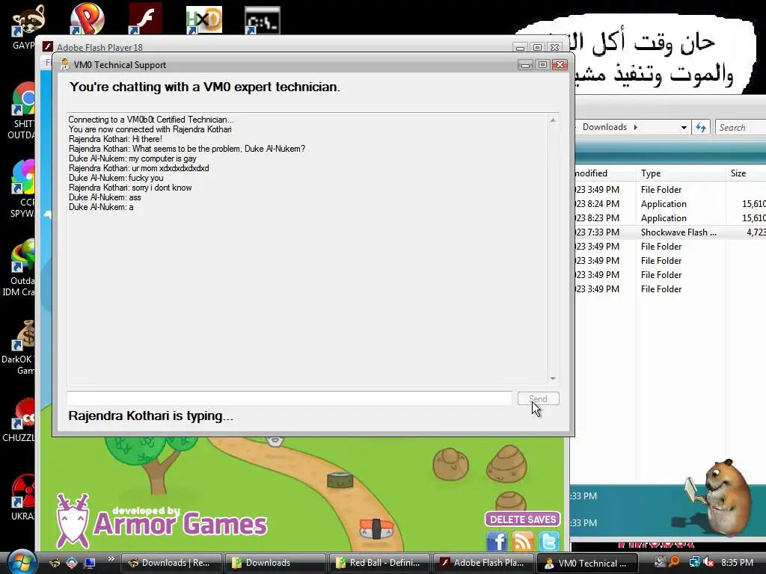This screenshot has height=574, width=766.
Task: Open the UKRA radiation desktop shortcut
Action: click(x=23, y=498)
